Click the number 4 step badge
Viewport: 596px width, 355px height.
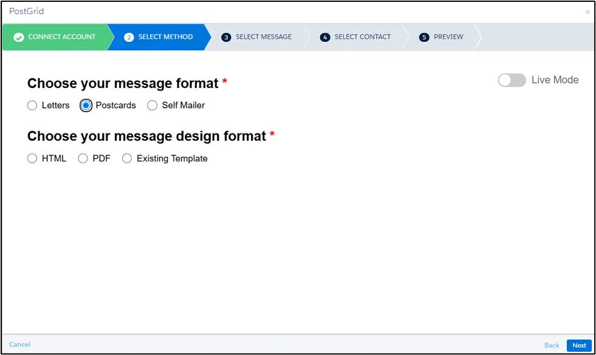coord(325,37)
